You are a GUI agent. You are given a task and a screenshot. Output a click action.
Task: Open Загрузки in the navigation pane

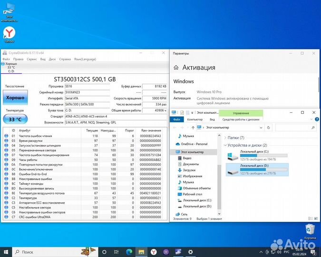189,170
